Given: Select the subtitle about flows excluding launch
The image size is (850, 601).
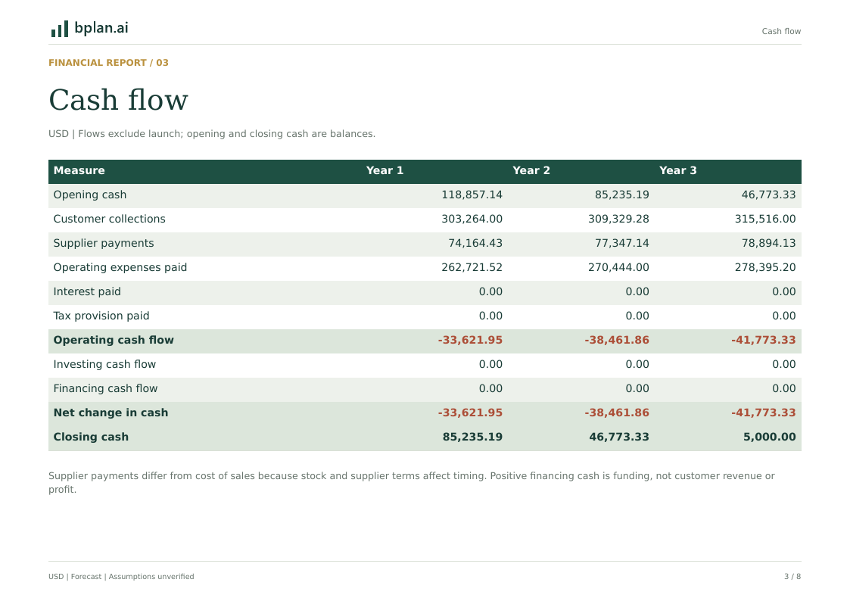Looking at the screenshot, I should [x=212, y=134].
